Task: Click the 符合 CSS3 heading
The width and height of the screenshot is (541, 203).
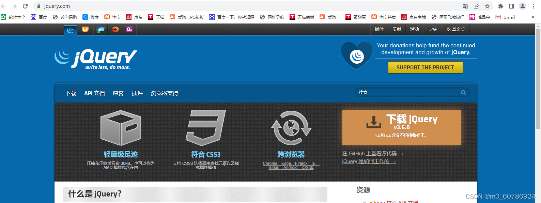Action: 206,155
